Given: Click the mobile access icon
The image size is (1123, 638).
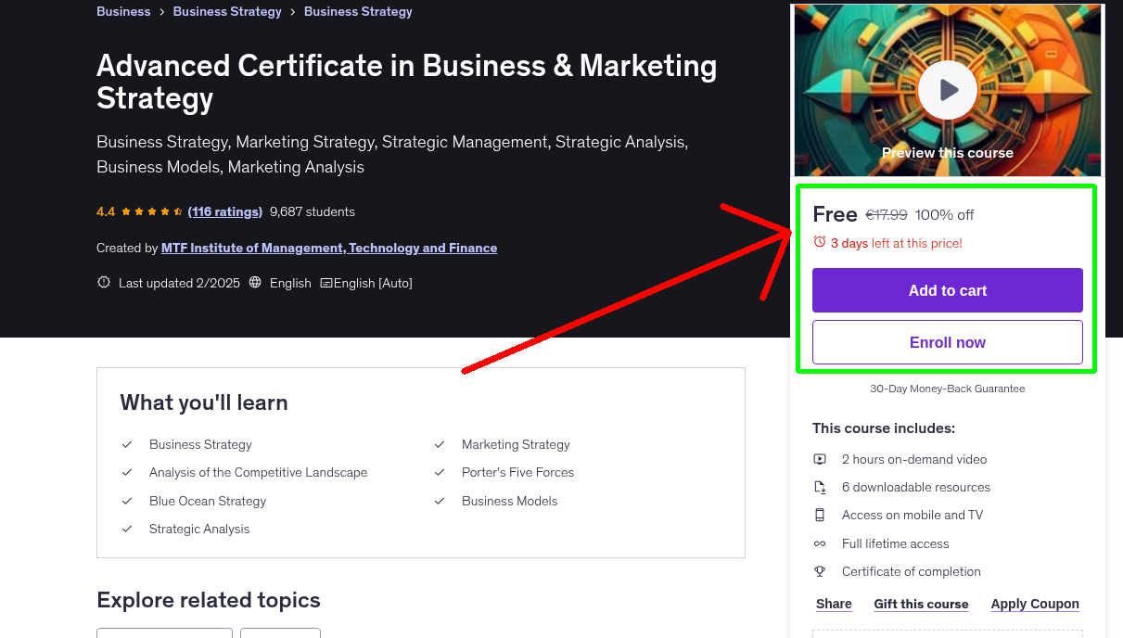Looking at the screenshot, I should 820,515.
